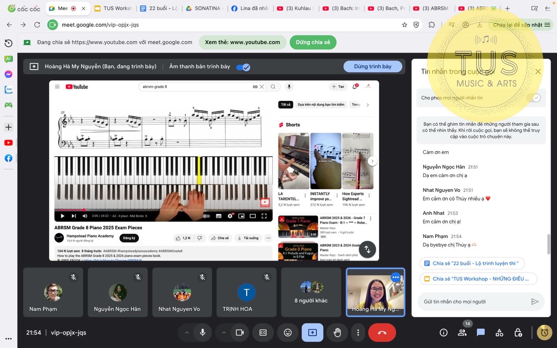Switch to Bach, Pr YouTube tab

[x=386, y=8]
